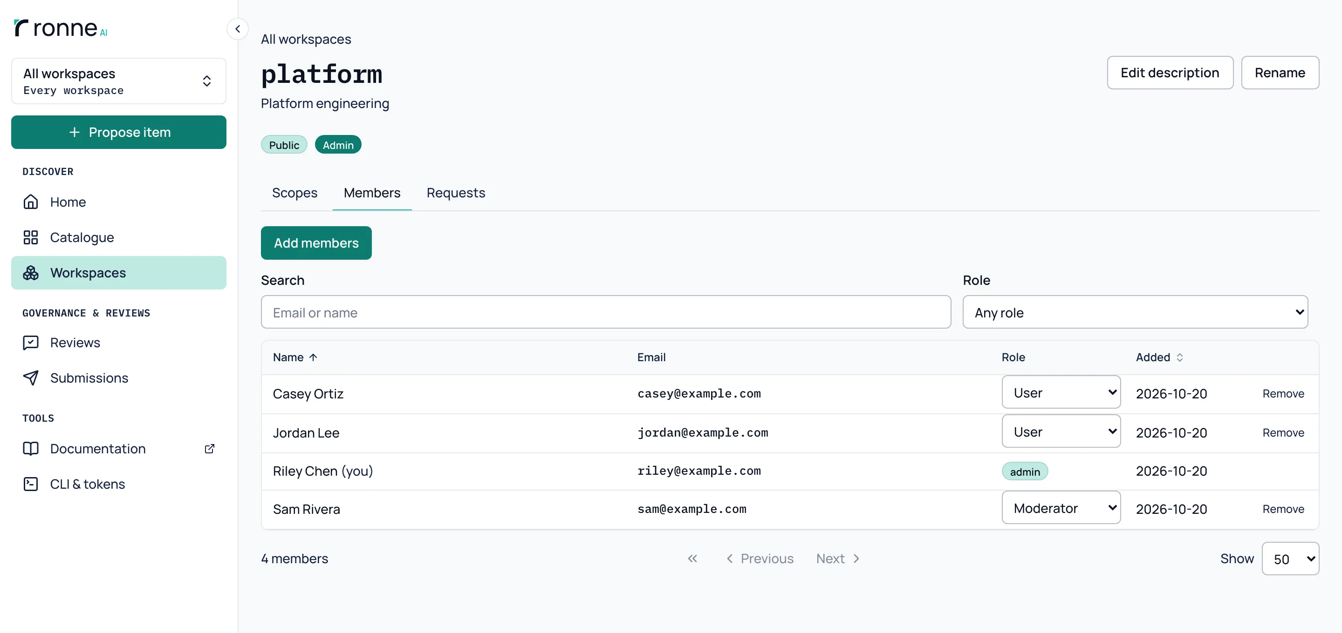Jump to first page double-chevron
This screenshot has width=1342, height=633.
pyautogui.click(x=692, y=559)
